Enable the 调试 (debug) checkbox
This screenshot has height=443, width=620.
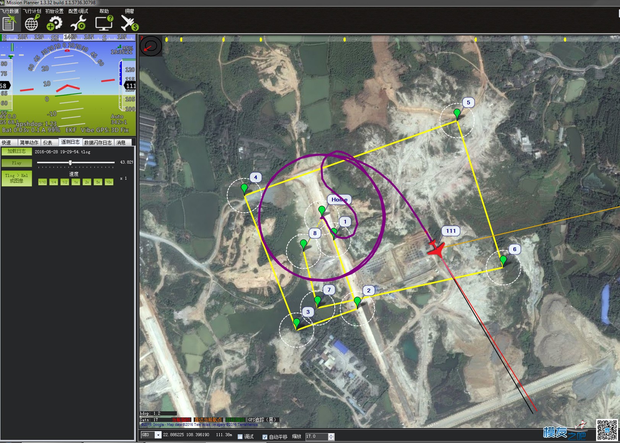click(240, 437)
